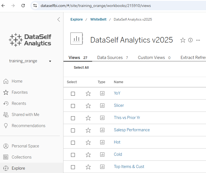The width and height of the screenshot is (206, 173).
Task: Open the training_orange site dropdown
Action: (30, 61)
